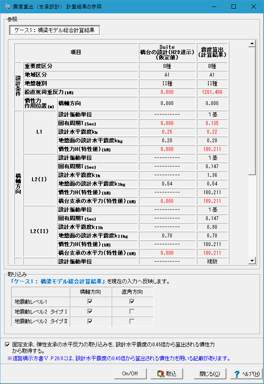Click the question mark help icon
Viewport: 264px width, 384px height.
237,374
